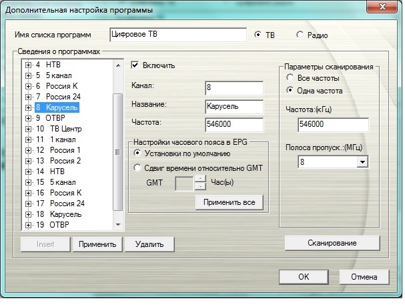
Task: Select the 12 Россия 1 row
Action: pyautogui.click(x=58, y=150)
